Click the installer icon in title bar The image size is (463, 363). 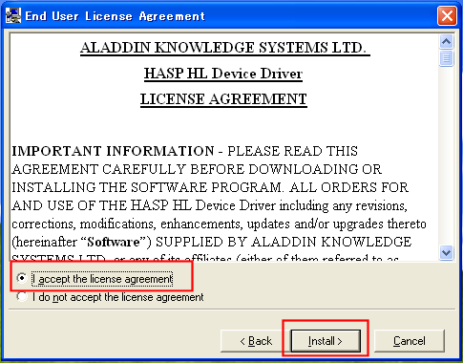pyautogui.click(x=13, y=15)
